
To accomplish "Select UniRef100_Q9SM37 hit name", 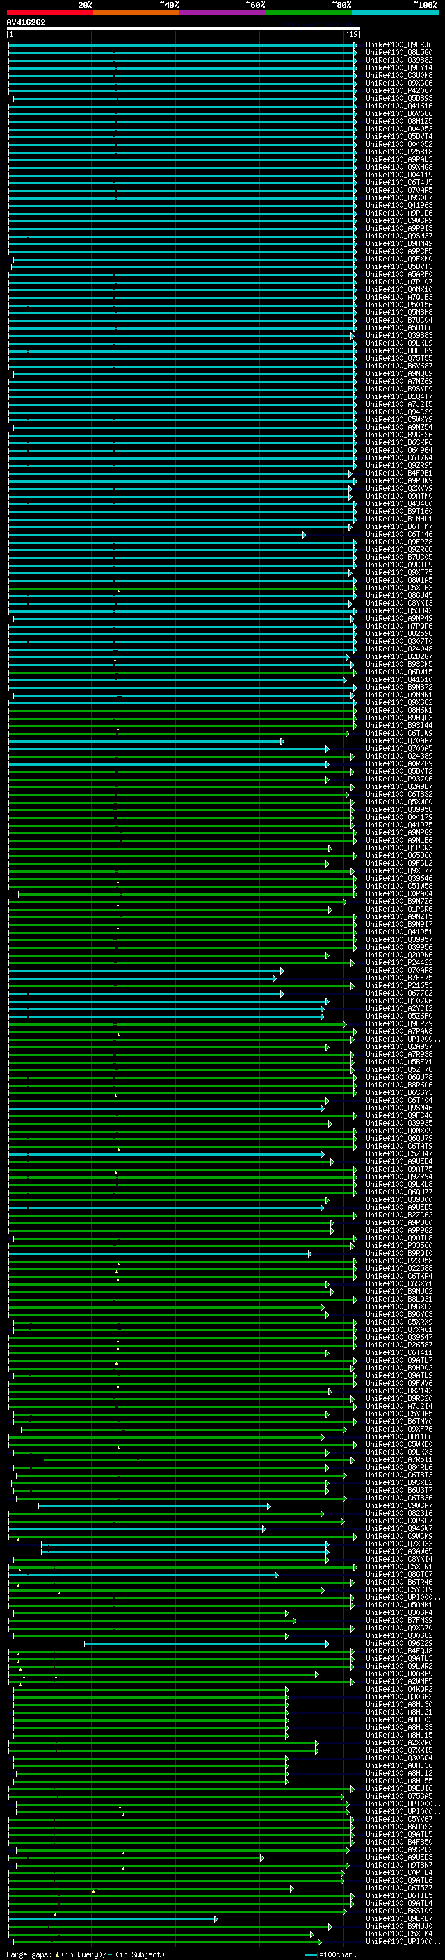I will click(x=399, y=236).
